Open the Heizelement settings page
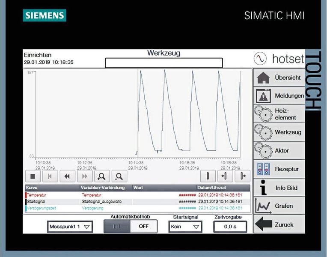The image size is (327, 257). click(x=279, y=114)
